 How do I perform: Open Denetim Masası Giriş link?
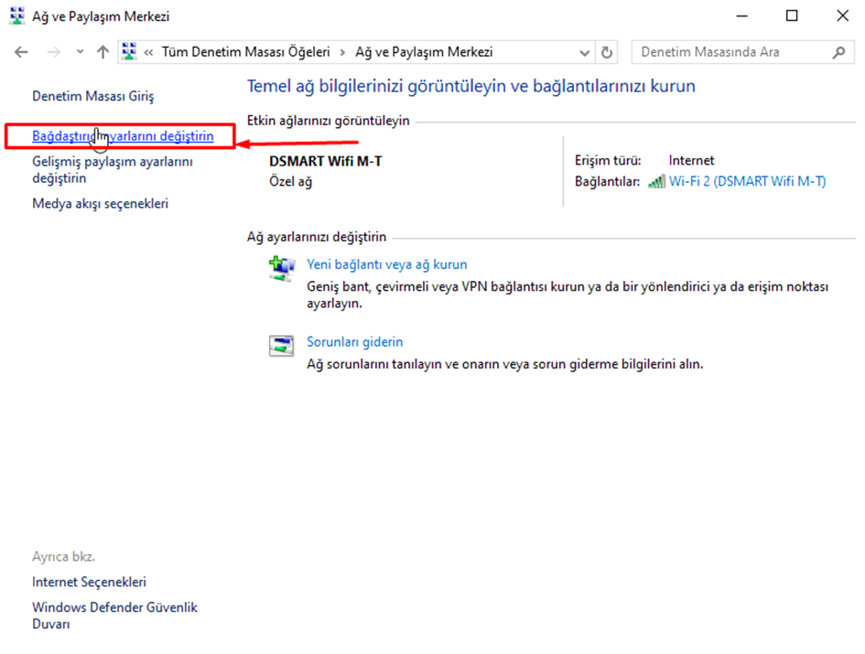(92, 96)
